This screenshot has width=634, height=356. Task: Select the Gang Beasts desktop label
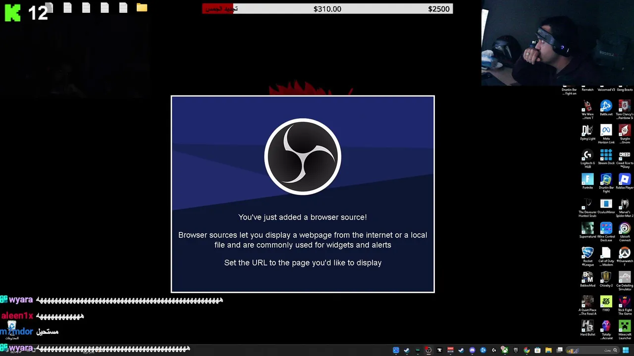[x=625, y=90]
